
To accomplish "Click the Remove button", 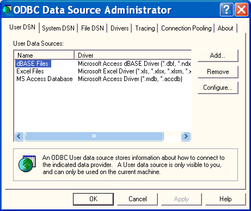I will tap(218, 72).
